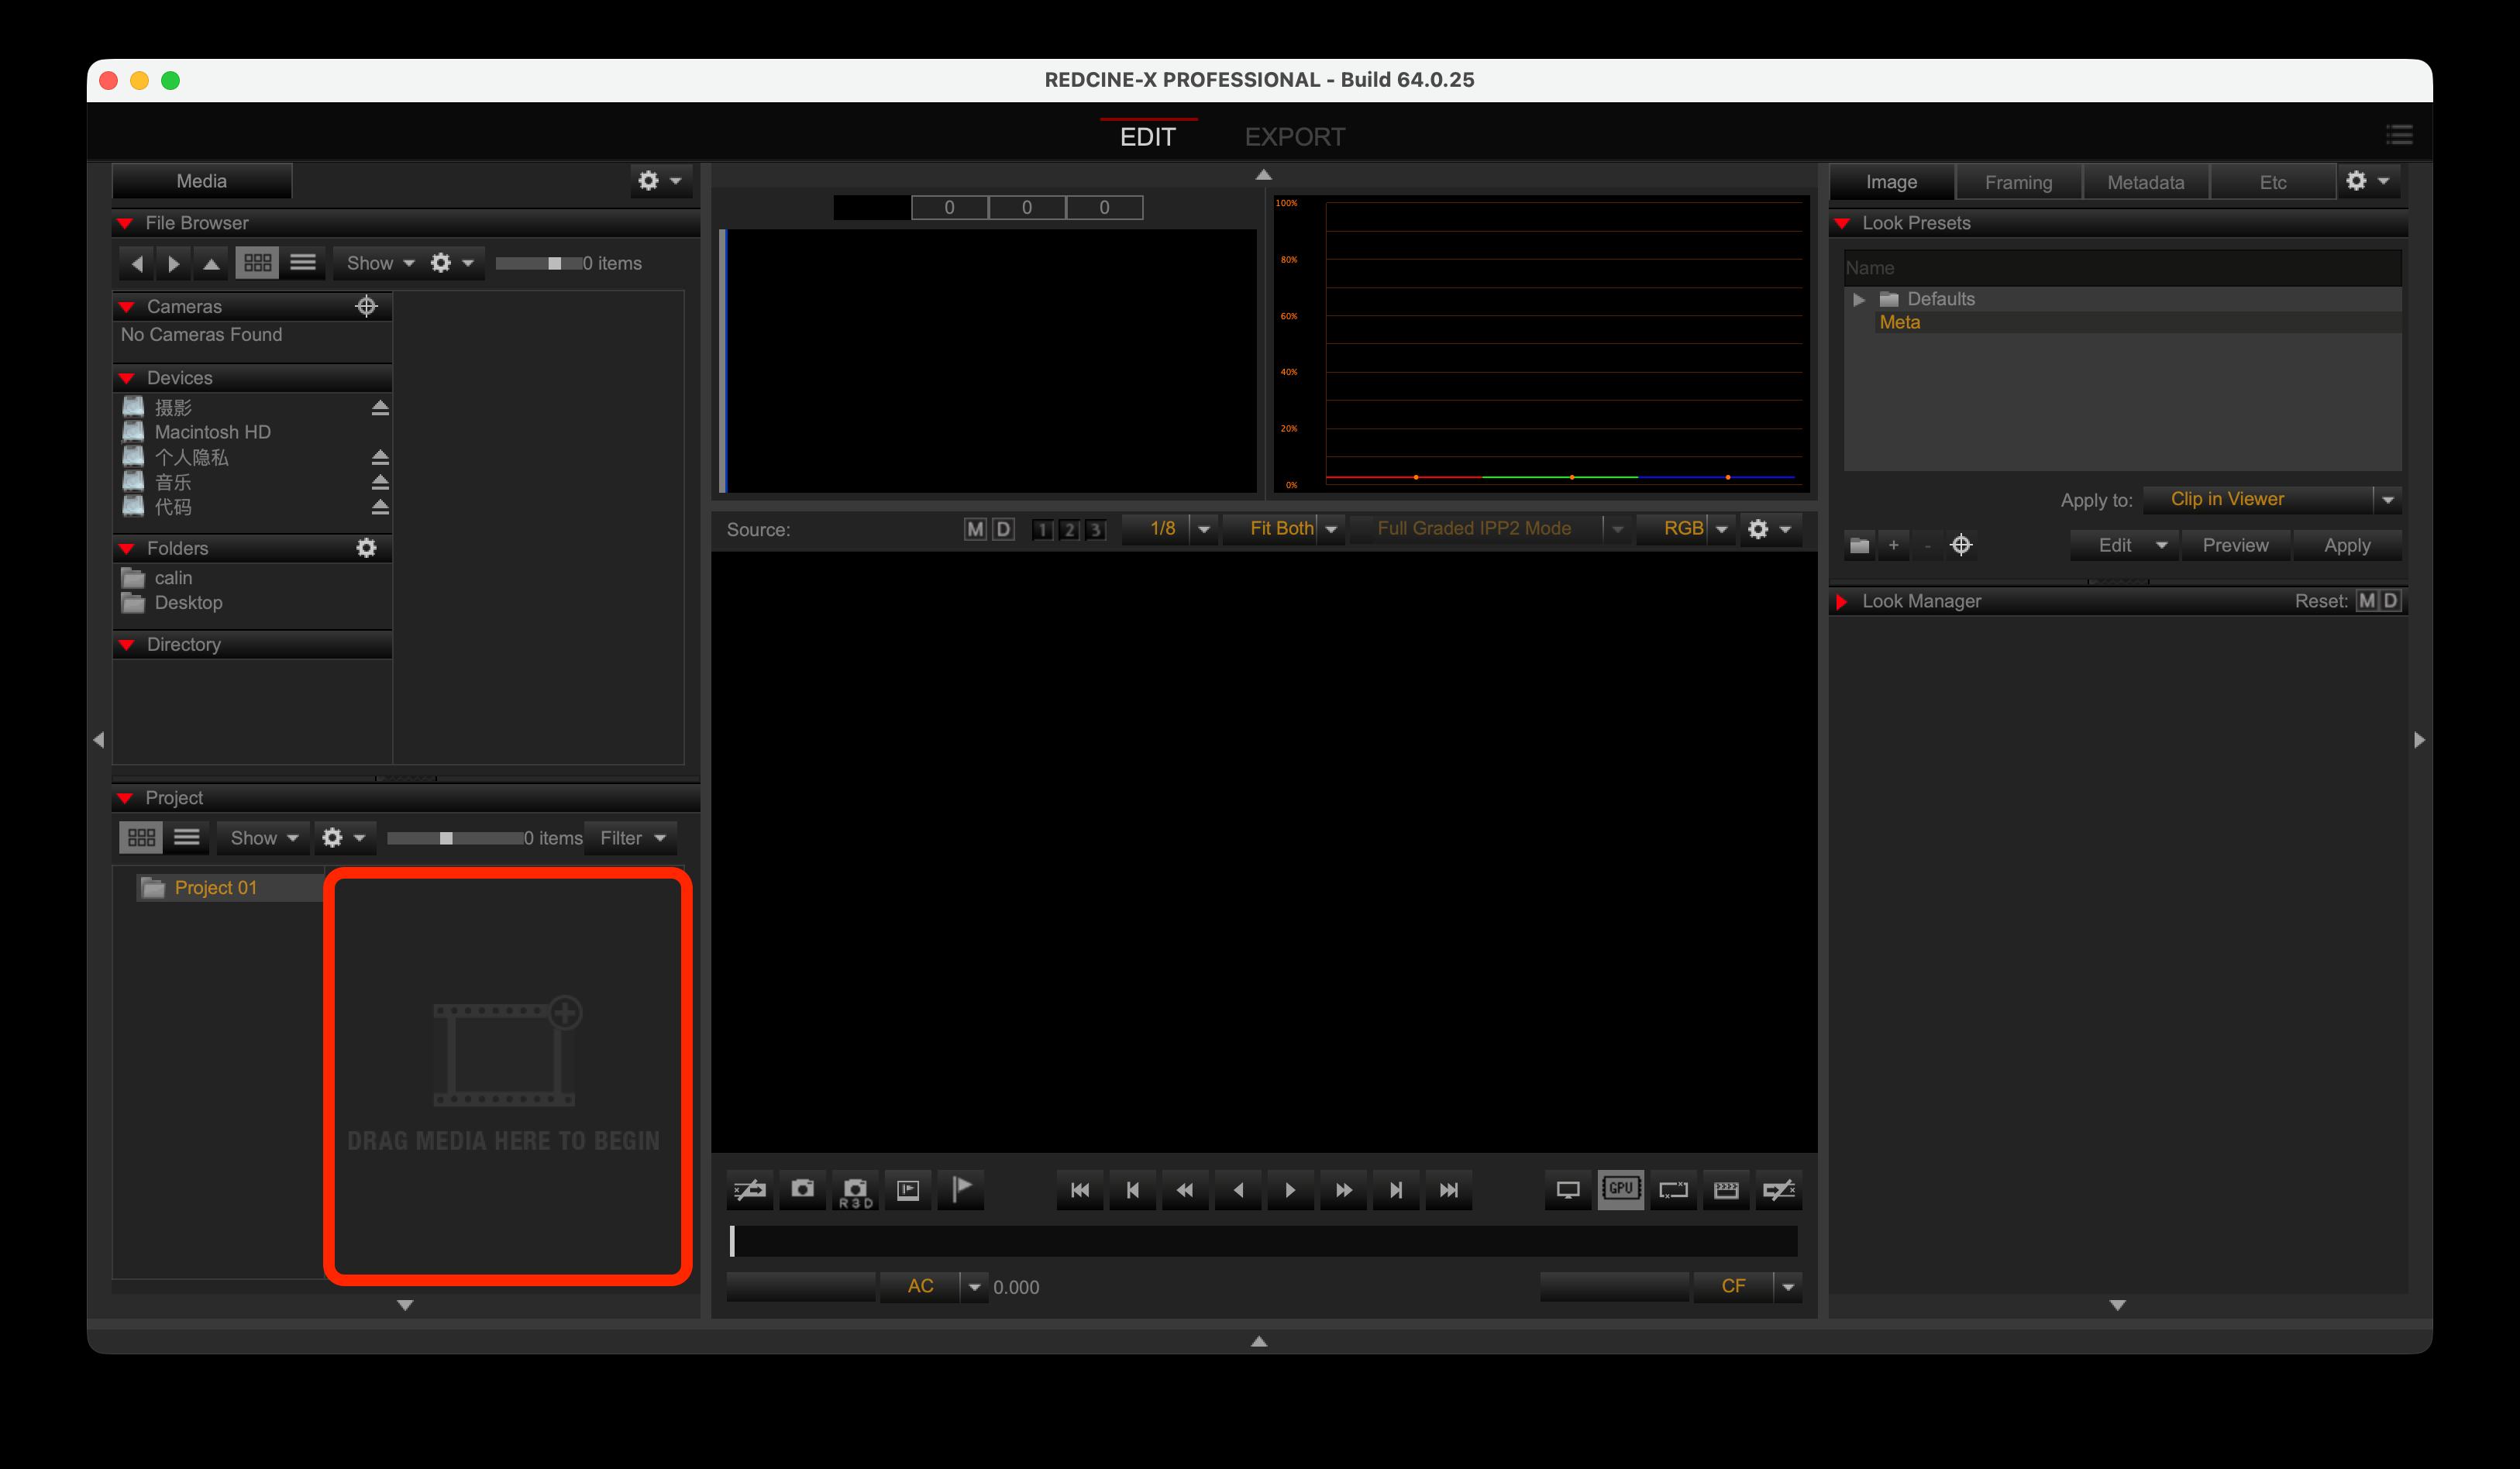Viewport: 2520px width, 1469px height.
Task: Select the Image tab
Action: click(x=1891, y=182)
